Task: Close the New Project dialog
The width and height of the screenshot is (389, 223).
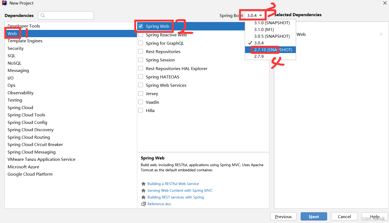Action: (x=385, y=3)
